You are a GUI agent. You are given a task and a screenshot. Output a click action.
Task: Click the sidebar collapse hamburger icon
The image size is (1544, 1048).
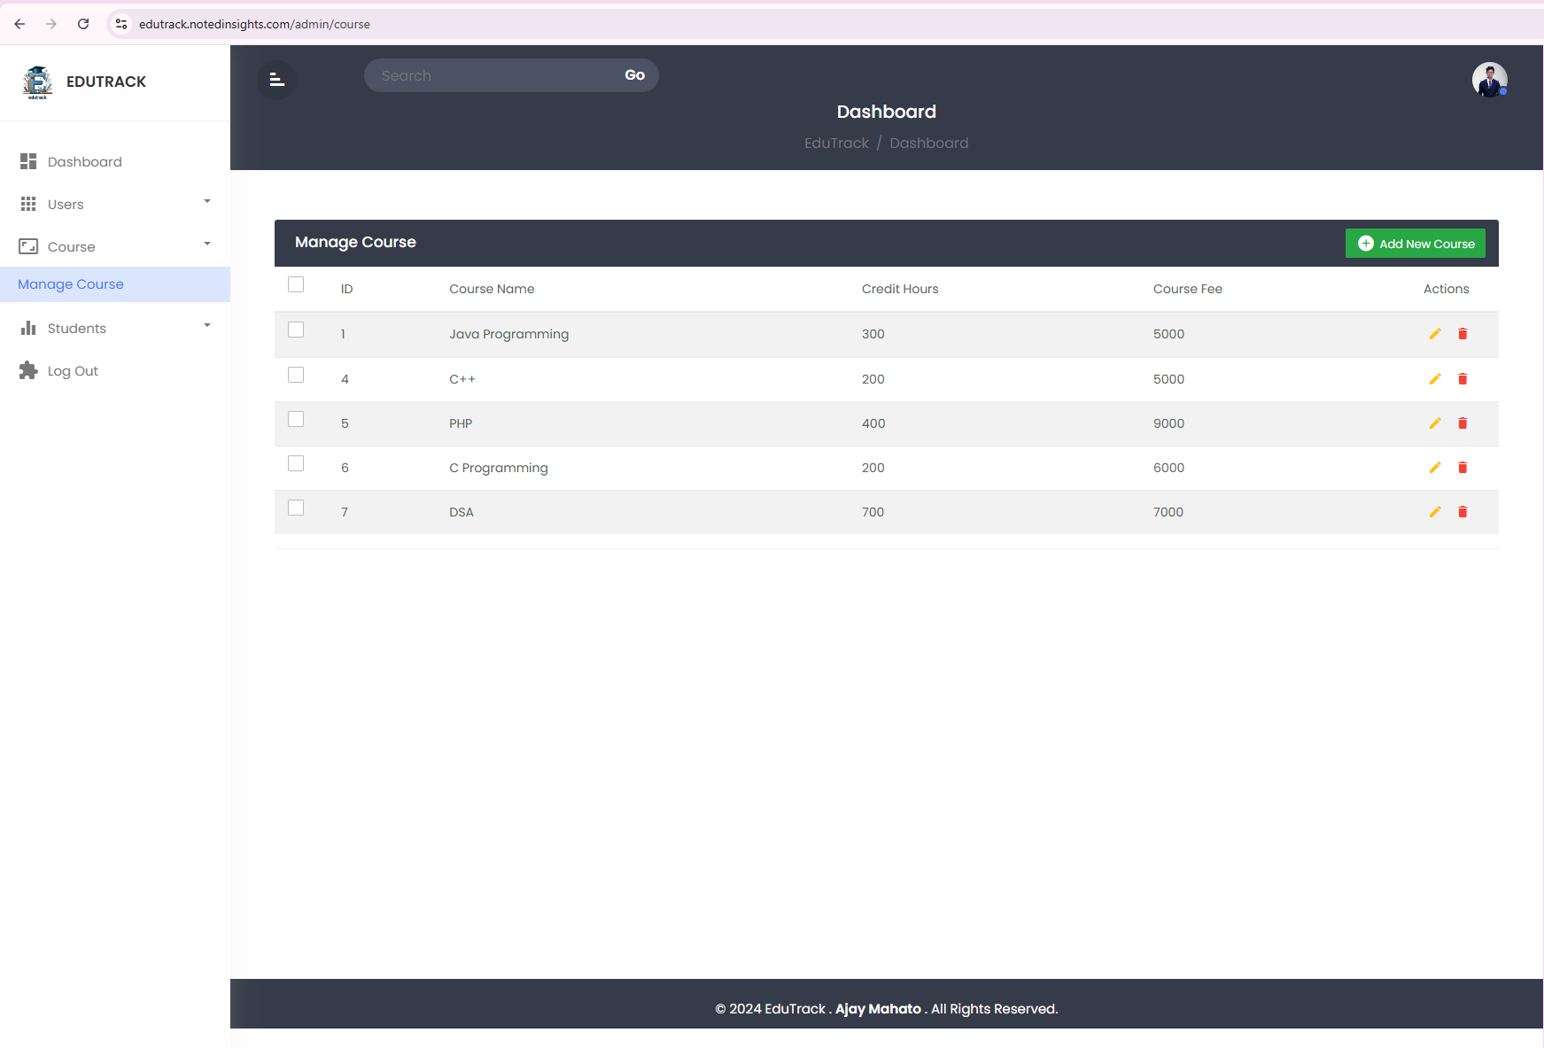[x=276, y=80]
